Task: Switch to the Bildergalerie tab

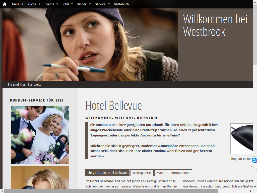Action: (142, 173)
